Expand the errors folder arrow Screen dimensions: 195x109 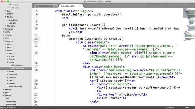coord(7,56)
